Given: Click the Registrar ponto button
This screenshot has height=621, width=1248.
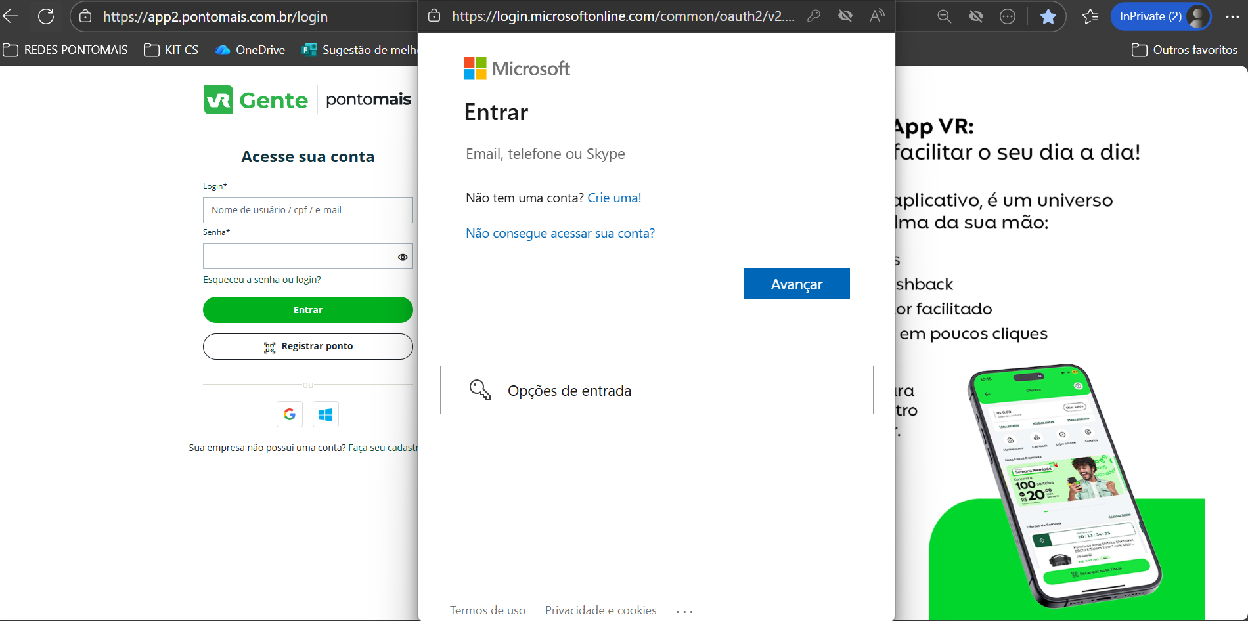Looking at the screenshot, I should (307, 347).
